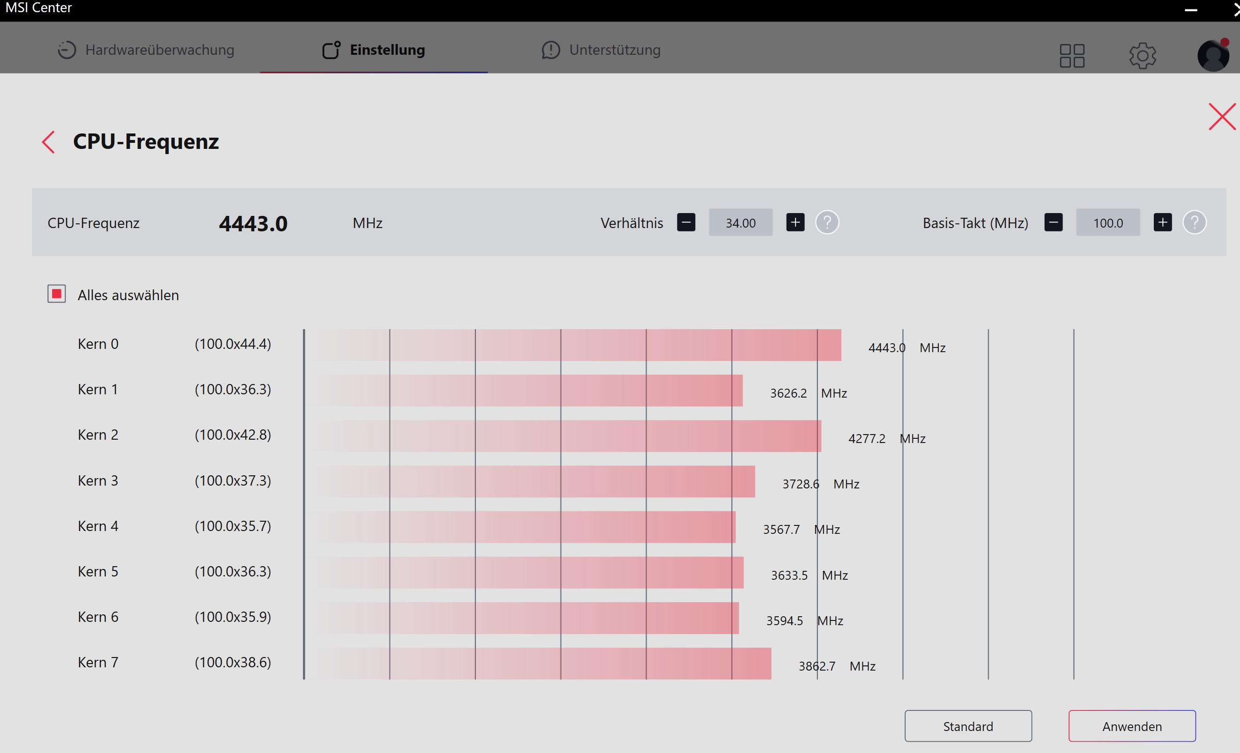Viewport: 1240px width, 753px height.
Task: Switch to the Unterstützung tab
Action: click(x=601, y=50)
